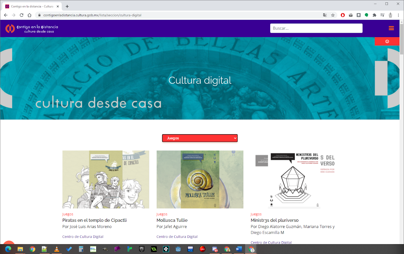Open the Piratas en el templo de Cipactli title
The image size is (404, 254).
point(94,220)
